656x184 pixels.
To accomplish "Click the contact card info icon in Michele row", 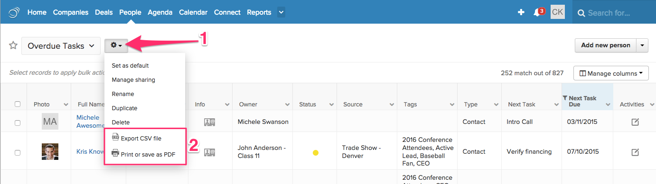I will [210, 122].
